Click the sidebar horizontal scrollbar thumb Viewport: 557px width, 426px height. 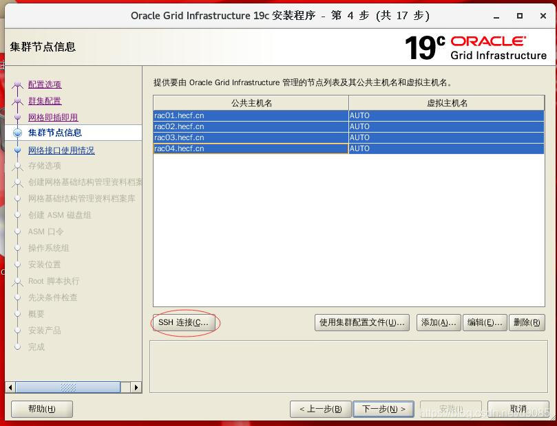tap(68, 388)
